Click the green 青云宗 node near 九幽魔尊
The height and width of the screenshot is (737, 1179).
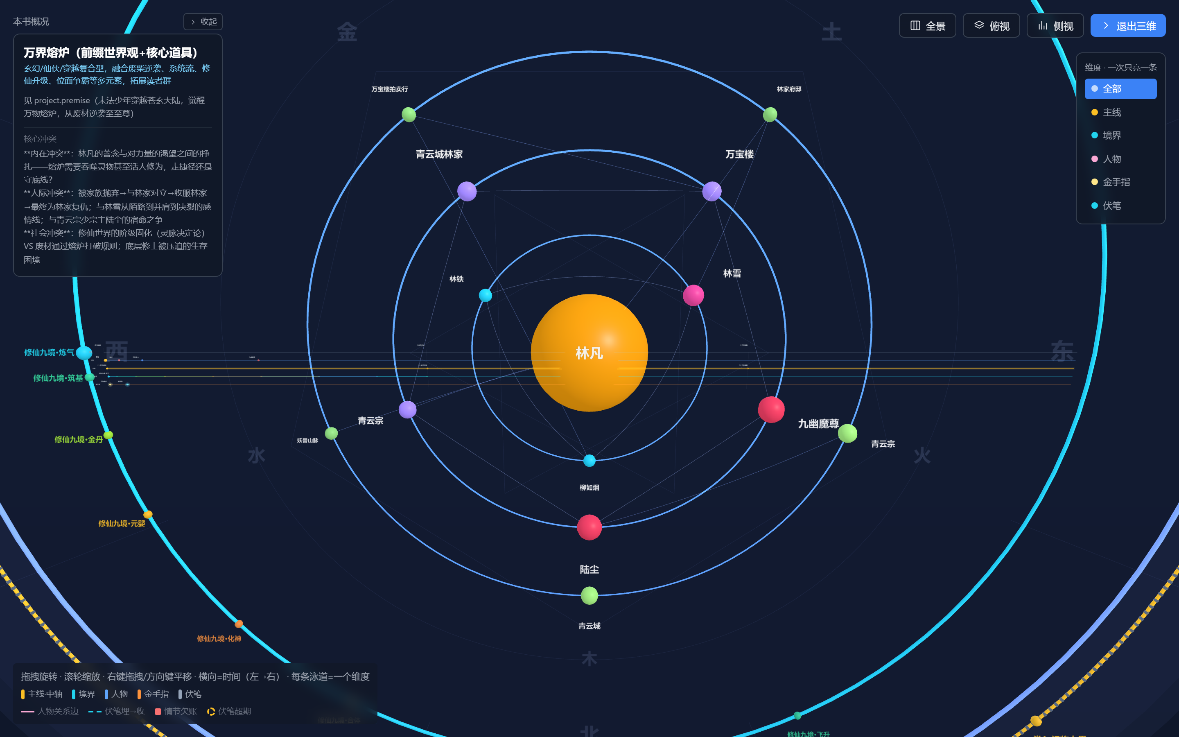pyautogui.click(x=847, y=433)
